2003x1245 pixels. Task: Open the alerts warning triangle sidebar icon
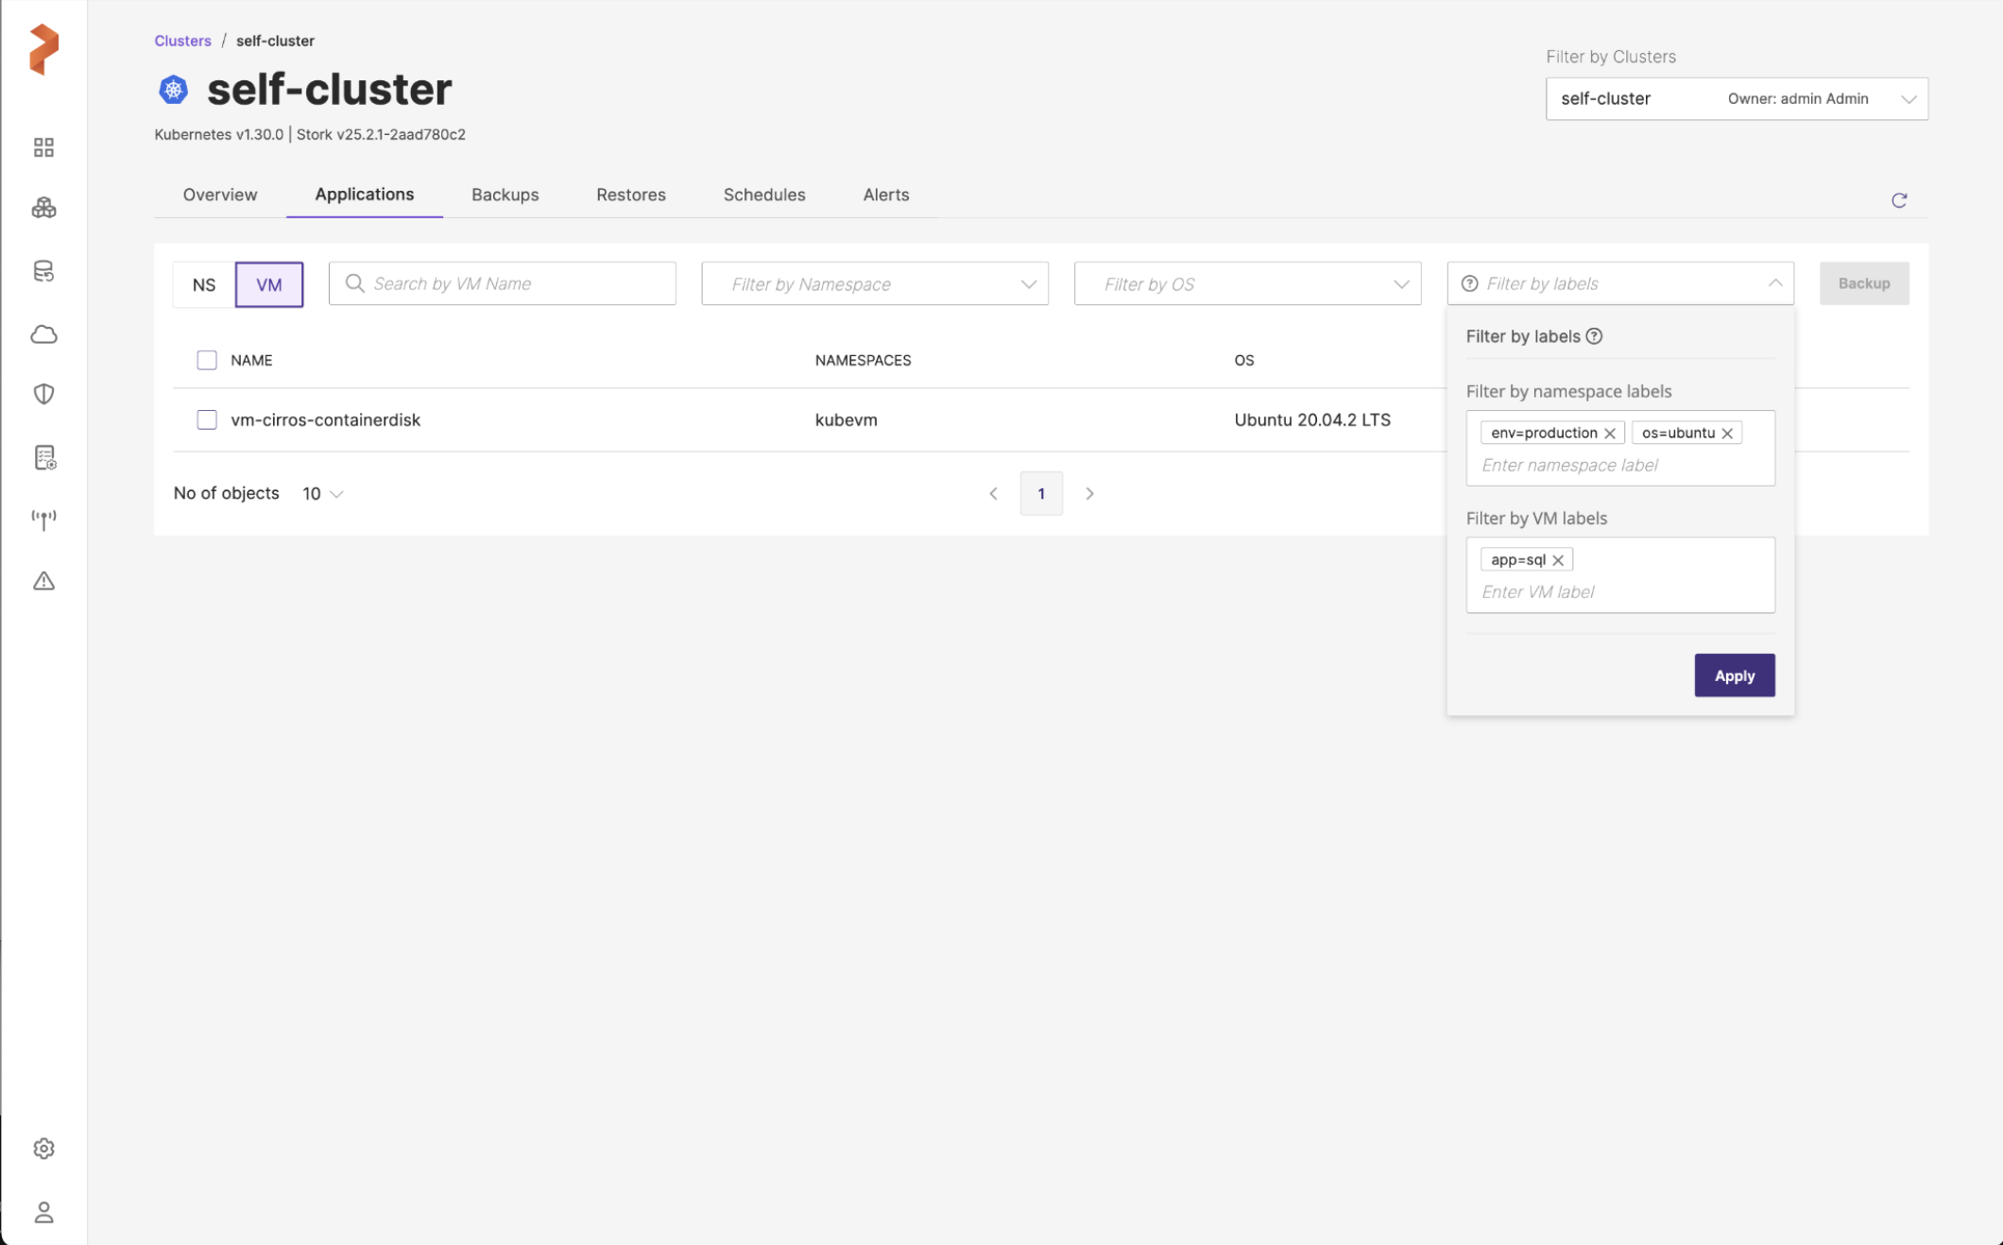43,581
